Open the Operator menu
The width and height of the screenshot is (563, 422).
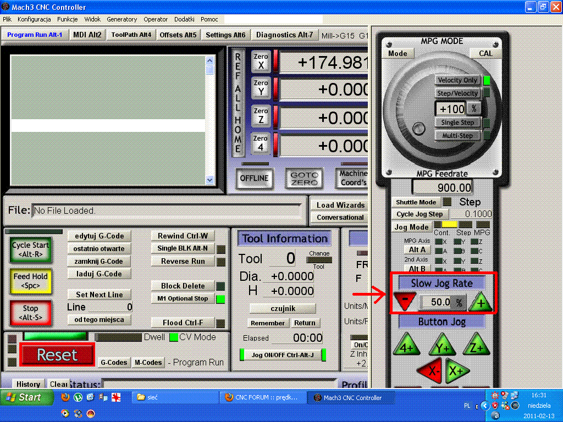click(156, 19)
